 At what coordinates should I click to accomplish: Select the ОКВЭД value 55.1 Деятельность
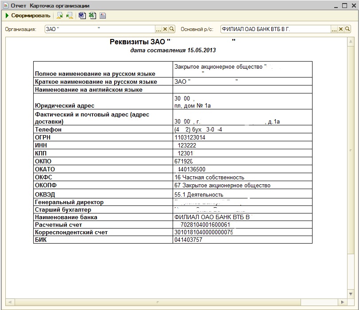pyautogui.click(x=199, y=194)
